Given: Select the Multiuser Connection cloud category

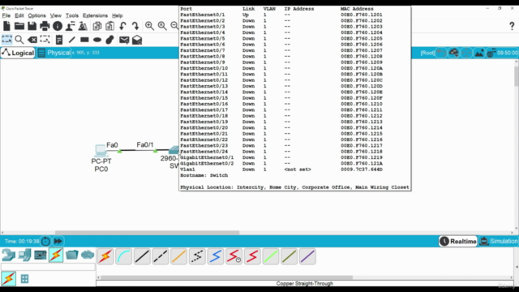Looking at the screenshot, I should pos(88,255).
